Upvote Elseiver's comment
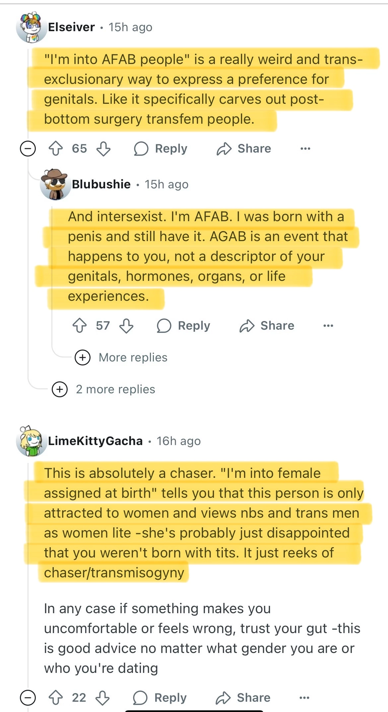Image resolution: width=388 pixels, height=712 pixels. 56,149
